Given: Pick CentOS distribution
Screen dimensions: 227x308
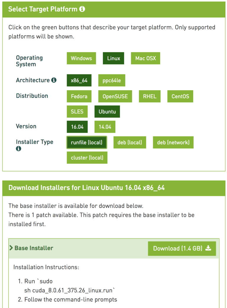Looking at the screenshot, I should pos(180,96).
